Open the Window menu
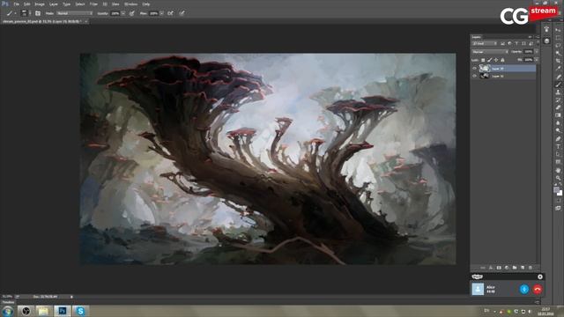This screenshot has height=317, width=564. 130,4
